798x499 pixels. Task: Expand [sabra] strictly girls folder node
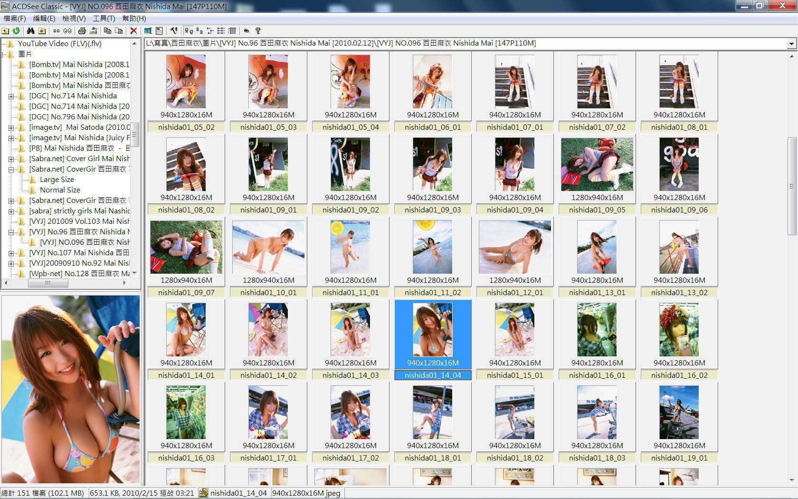point(11,211)
